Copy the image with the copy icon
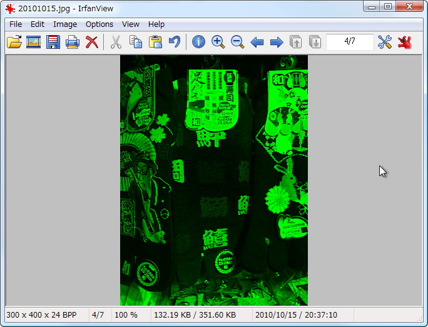 (136, 42)
